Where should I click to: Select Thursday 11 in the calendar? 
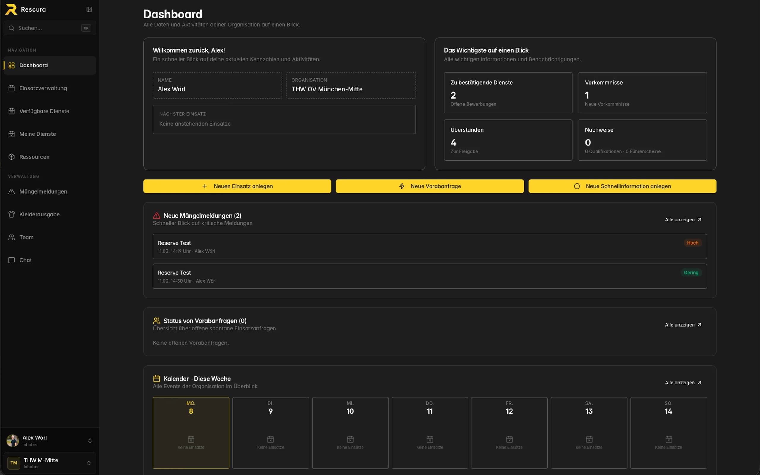(430, 433)
